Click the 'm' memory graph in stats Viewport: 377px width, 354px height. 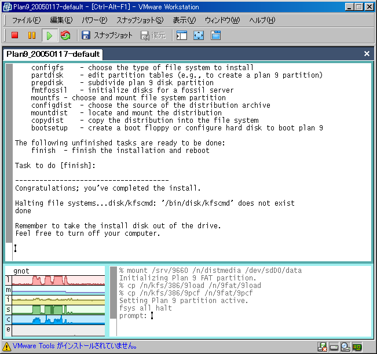(58, 290)
